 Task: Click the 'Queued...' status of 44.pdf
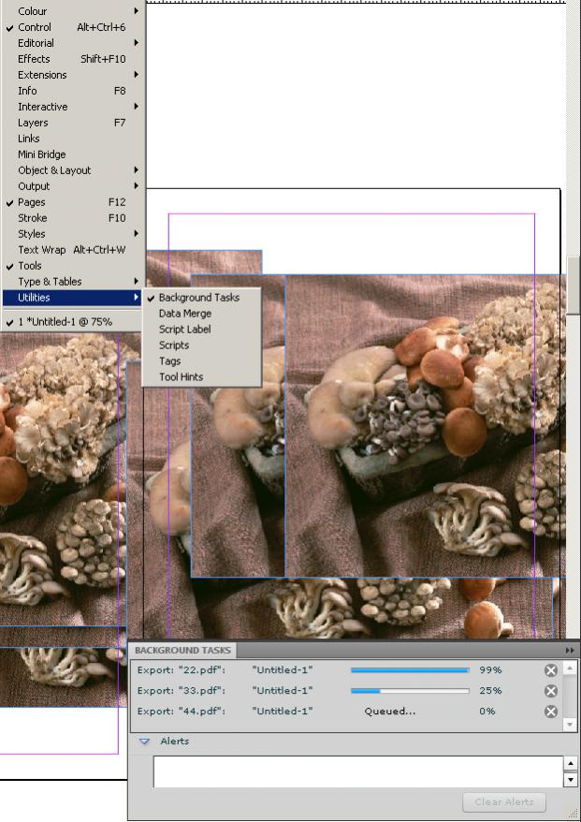pyautogui.click(x=390, y=712)
